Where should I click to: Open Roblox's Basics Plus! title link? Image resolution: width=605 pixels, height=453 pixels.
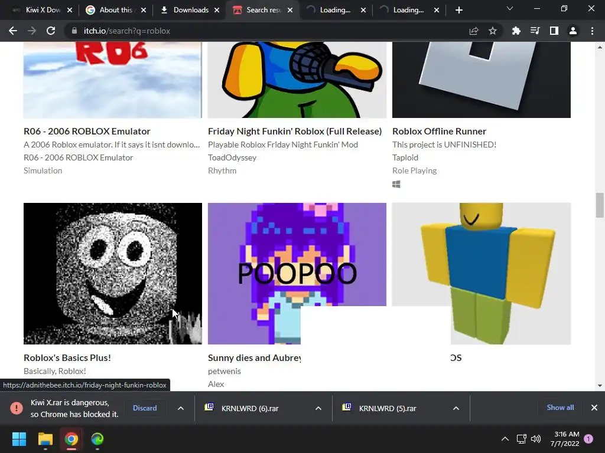point(67,358)
